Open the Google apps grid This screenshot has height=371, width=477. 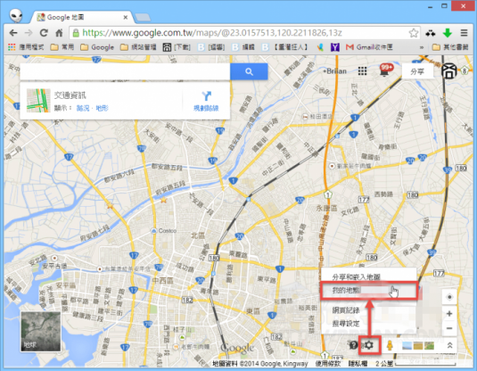pyautogui.click(x=362, y=71)
